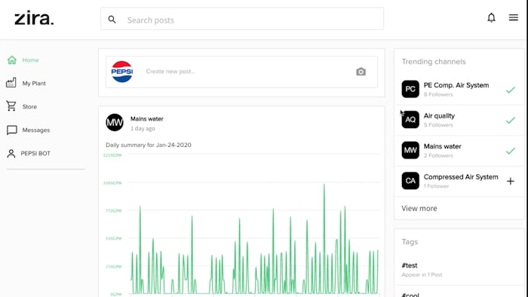Follow Compressed Air System with plus
528x297 pixels.
(511, 182)
